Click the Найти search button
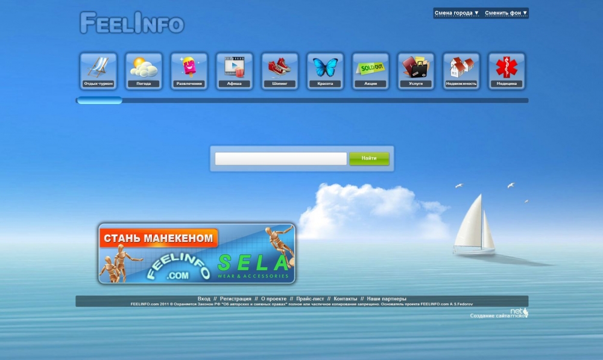Screen dimensions: 603x360 click(369, 158)
